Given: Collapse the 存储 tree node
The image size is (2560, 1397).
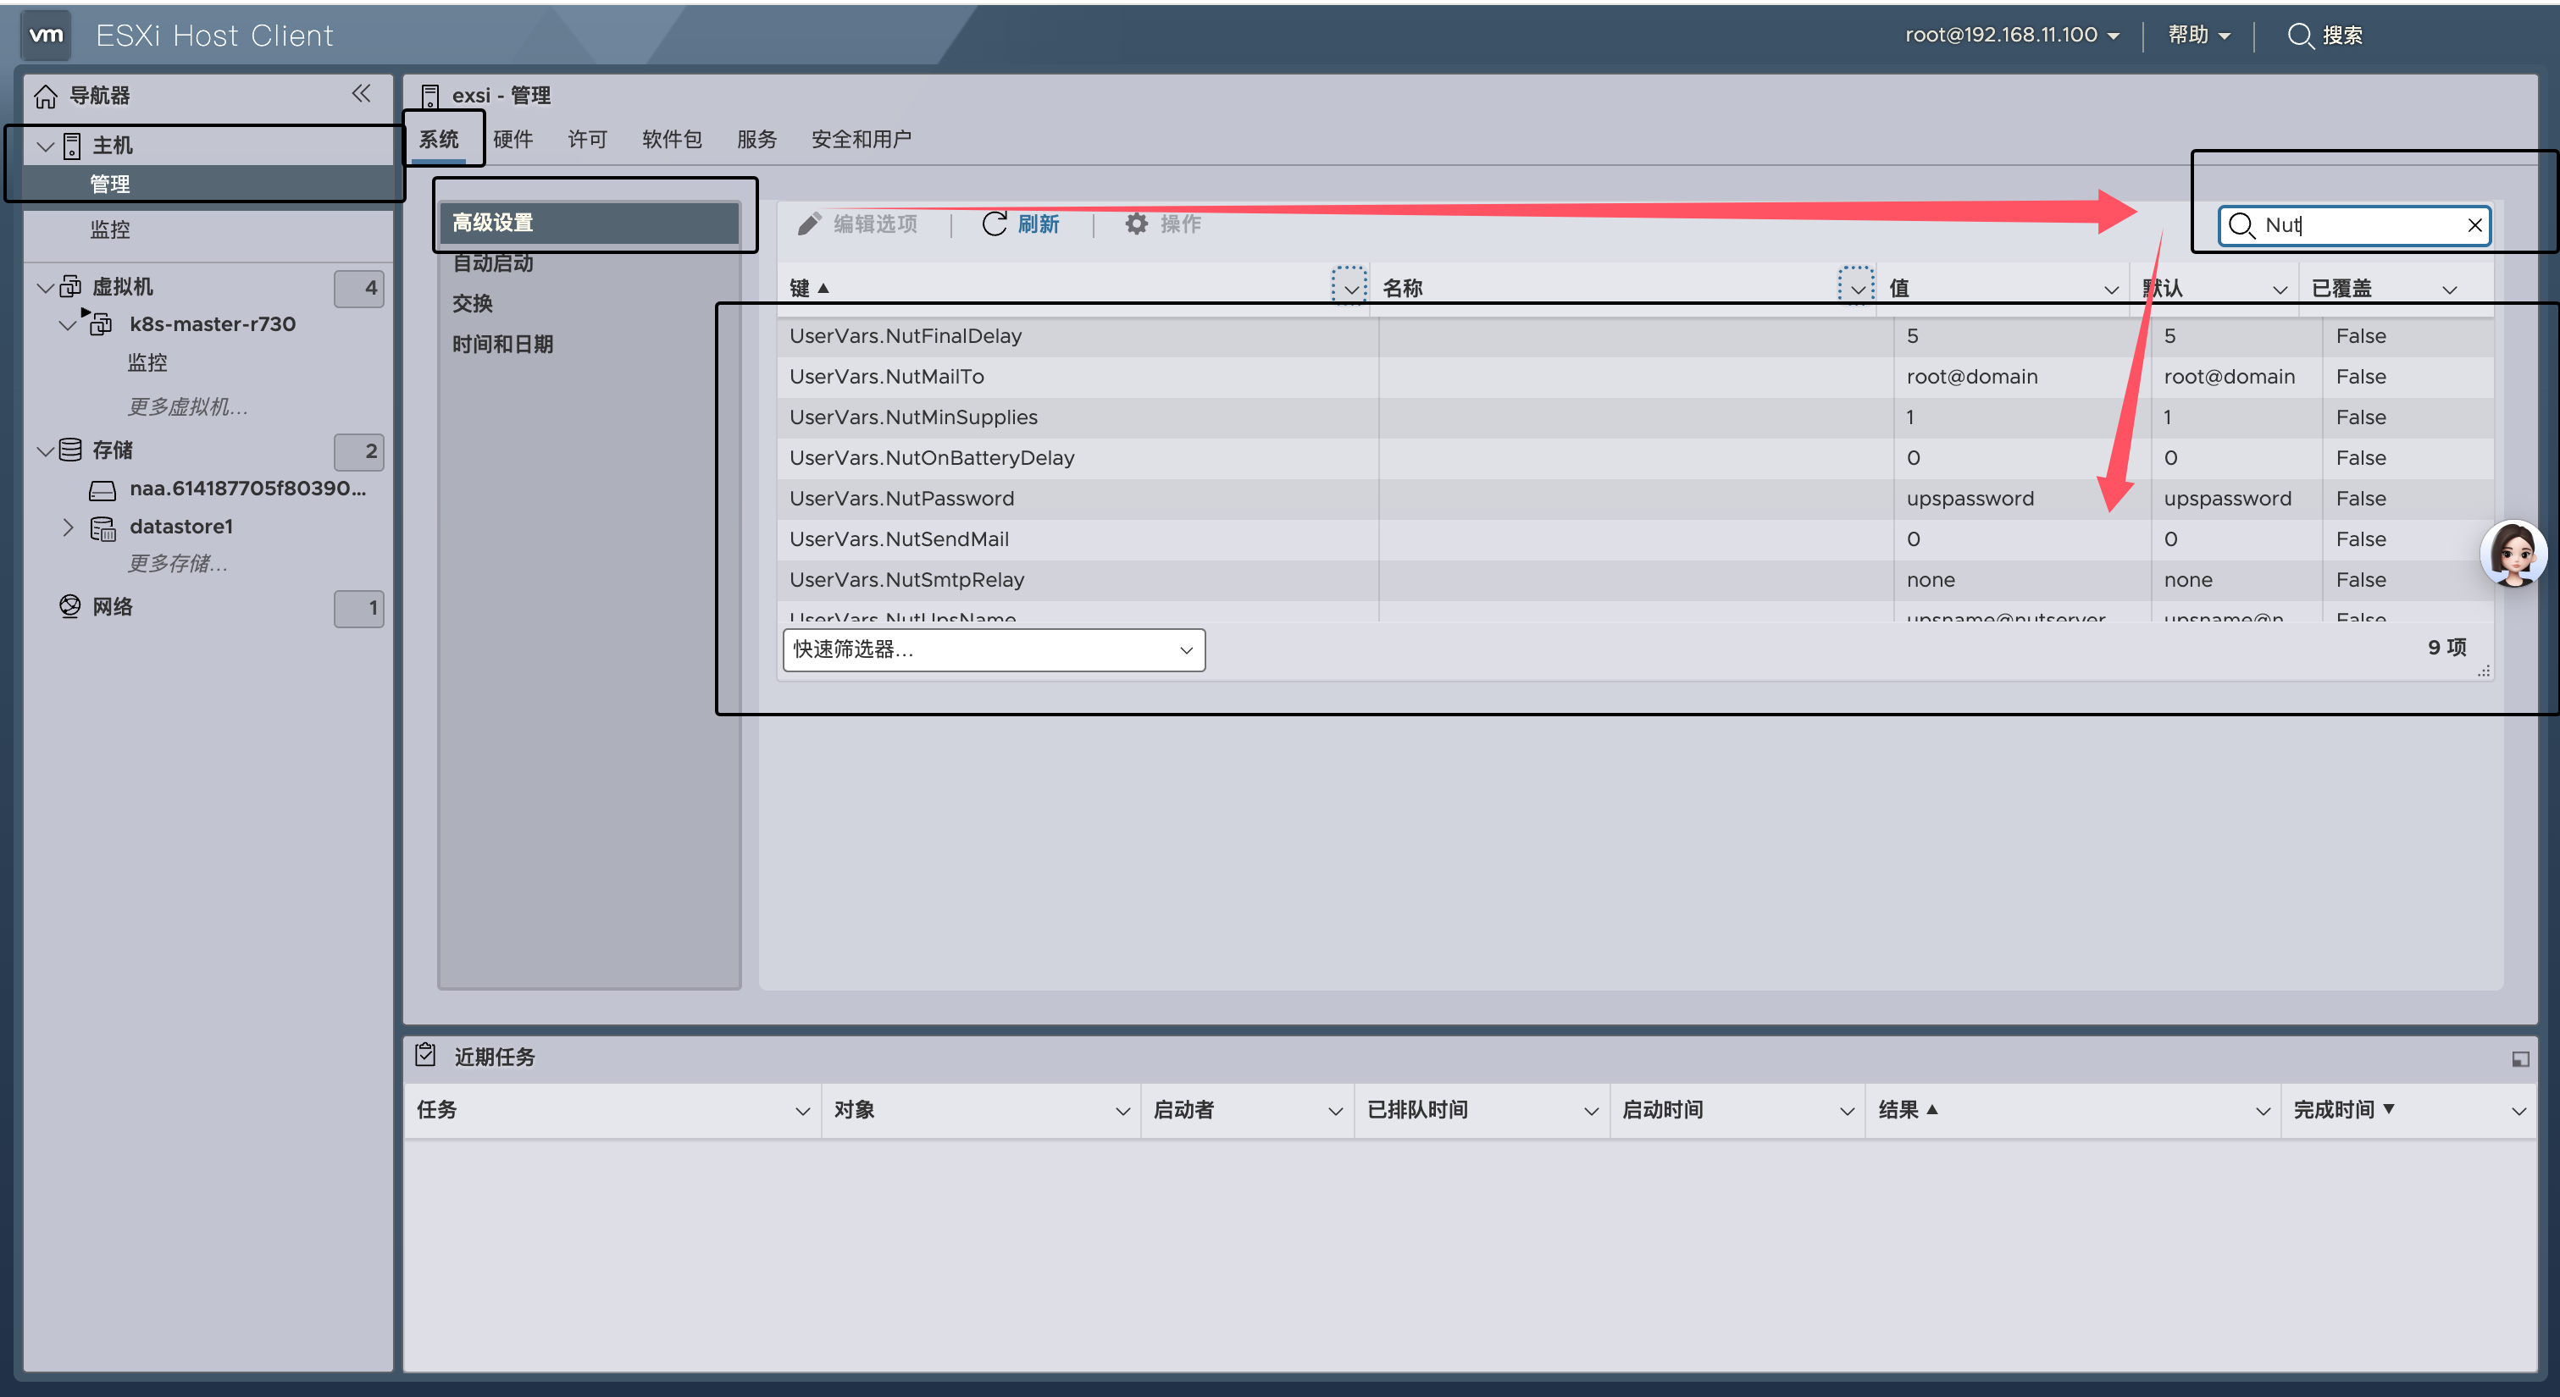Looking at the screenshot, I should (x=45, y=451).
